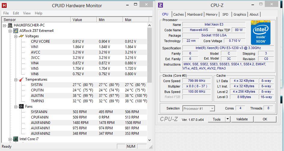
Task: Open the View menu in Hardware Monitor
Action: click(27, 13)
